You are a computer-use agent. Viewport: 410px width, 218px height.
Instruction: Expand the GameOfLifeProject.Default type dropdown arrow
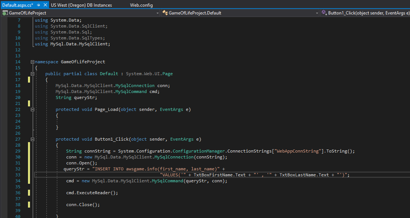(317, 13)
